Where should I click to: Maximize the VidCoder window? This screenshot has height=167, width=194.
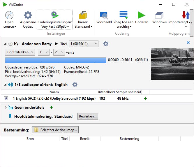174,4
